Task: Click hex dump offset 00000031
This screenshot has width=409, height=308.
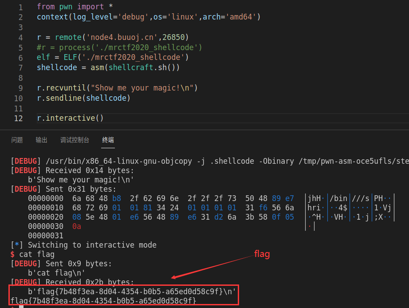Action: coord(46,236)
